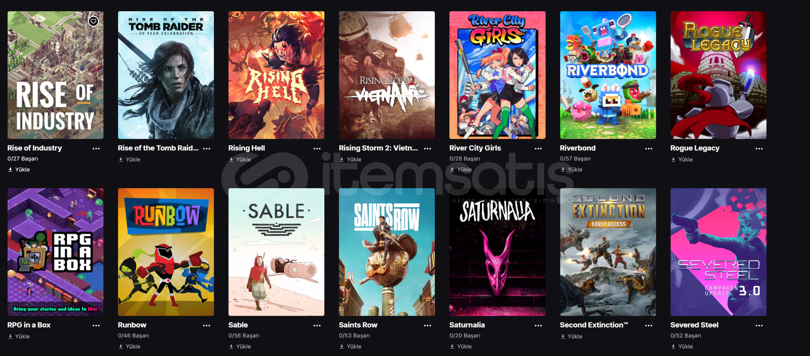This screenshot has height=356, width=810.
Task: Install Second Extinction via Yükle
Action: click(571, 337)
